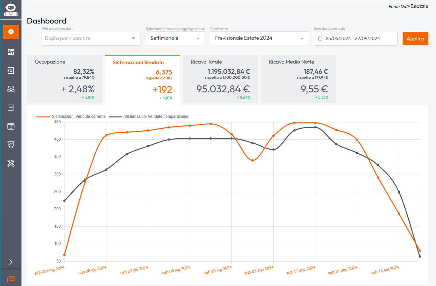This screenshot has height=286, width=436.
Task: Open the wrench tools icon in sidebar
Action: tap(11, 163)
